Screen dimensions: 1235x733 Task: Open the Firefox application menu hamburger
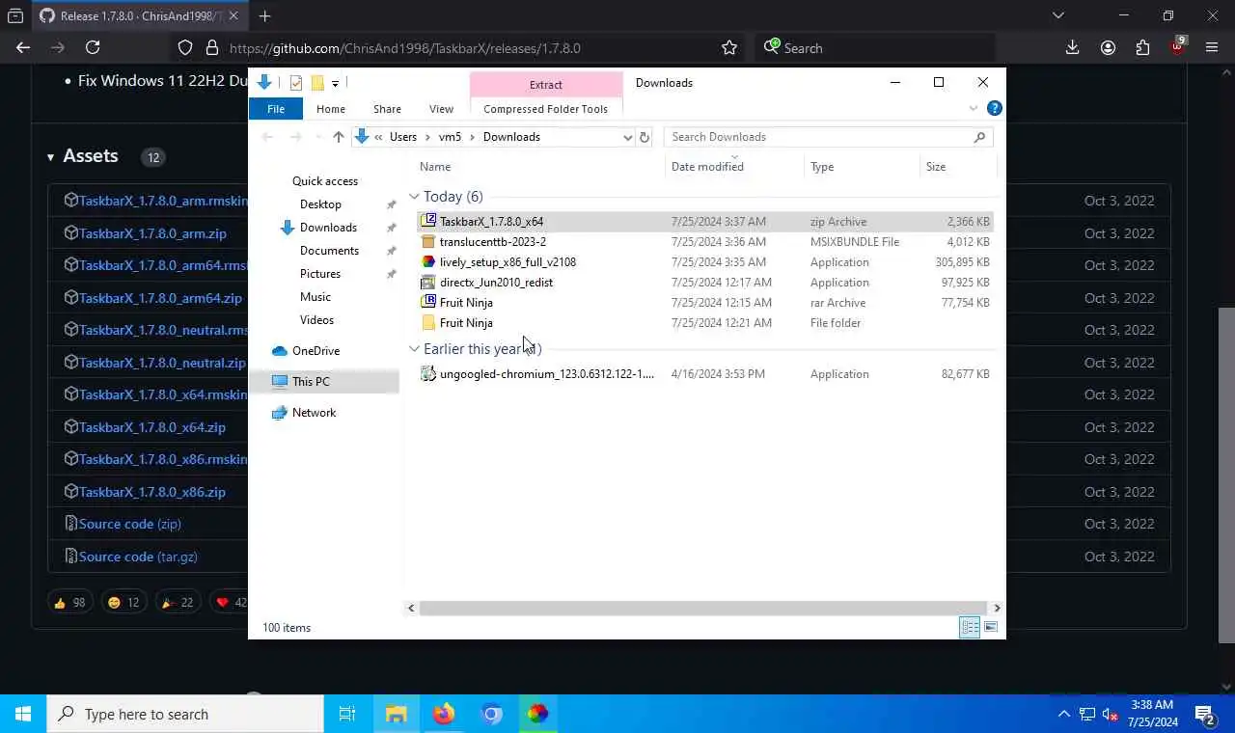tap(1212, 47)
